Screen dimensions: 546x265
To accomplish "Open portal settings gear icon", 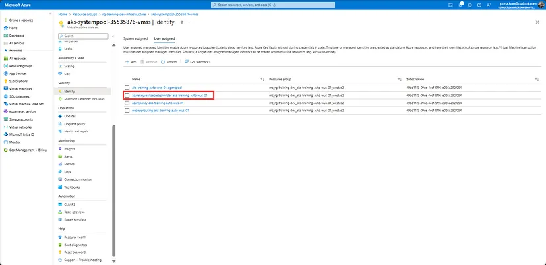I will click(x=470, y=5).
